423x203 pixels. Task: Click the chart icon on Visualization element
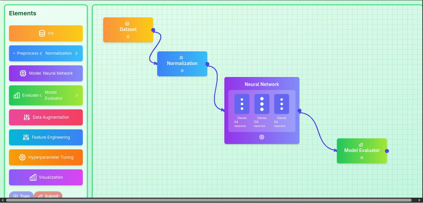33,177
